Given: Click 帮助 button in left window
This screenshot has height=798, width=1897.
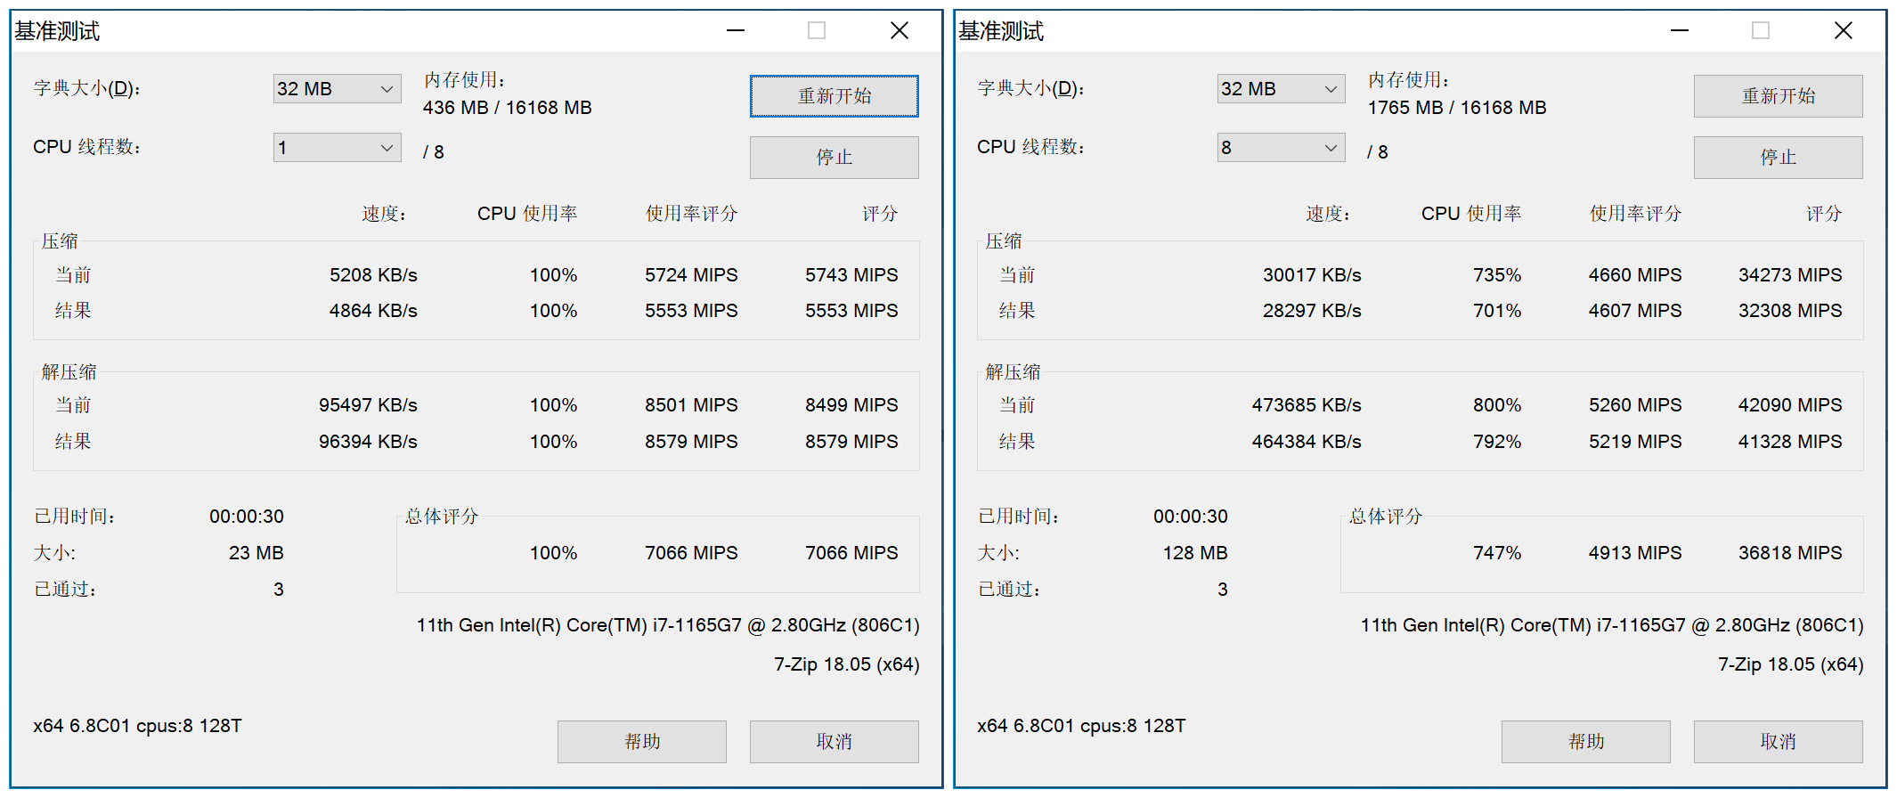Looking at the screenshot, I should click(641, 742).
